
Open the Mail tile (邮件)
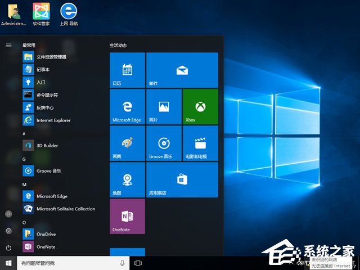(182, 70)
